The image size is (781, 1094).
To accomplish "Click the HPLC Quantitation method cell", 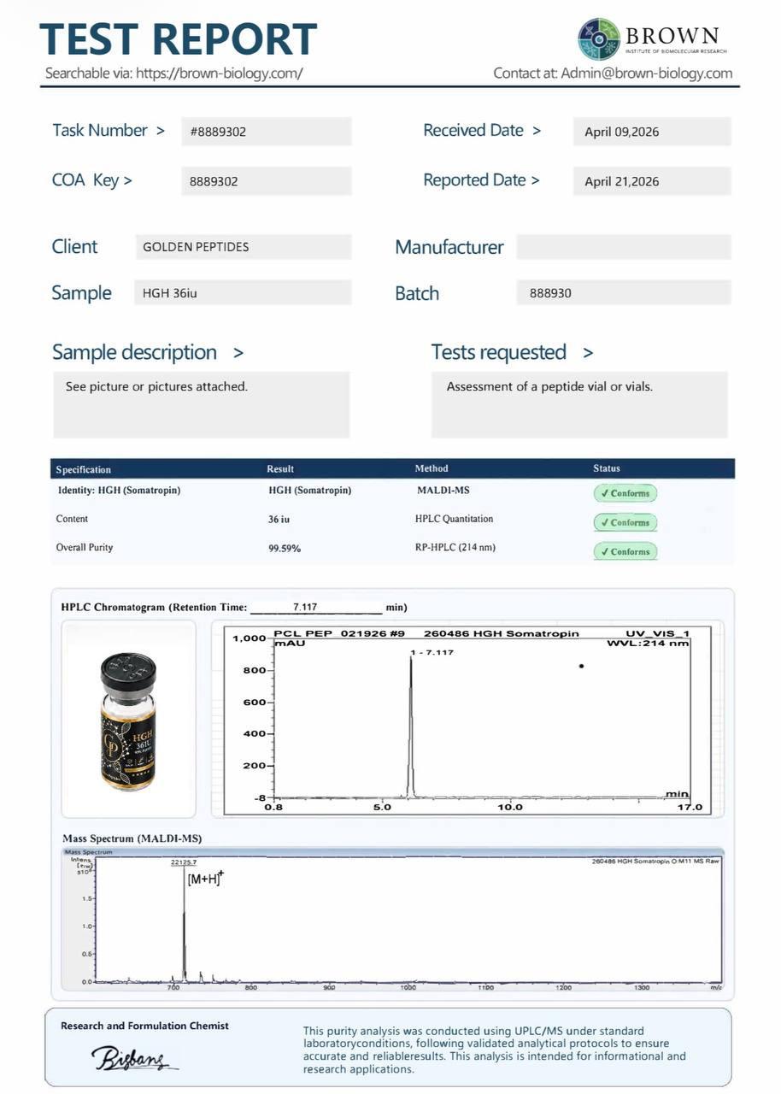I will pos(454,519).
